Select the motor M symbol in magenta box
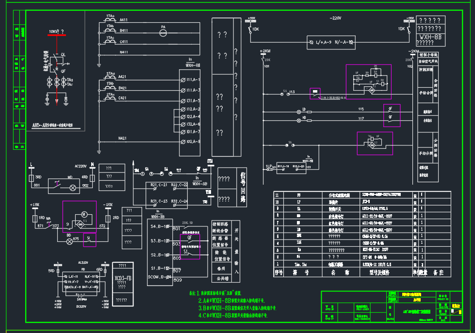Screen dimensions: 475x333 coord(83,214)
